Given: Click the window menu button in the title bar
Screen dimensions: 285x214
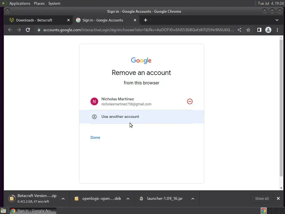Looking at the screenshot, I should tap(8, 11).
